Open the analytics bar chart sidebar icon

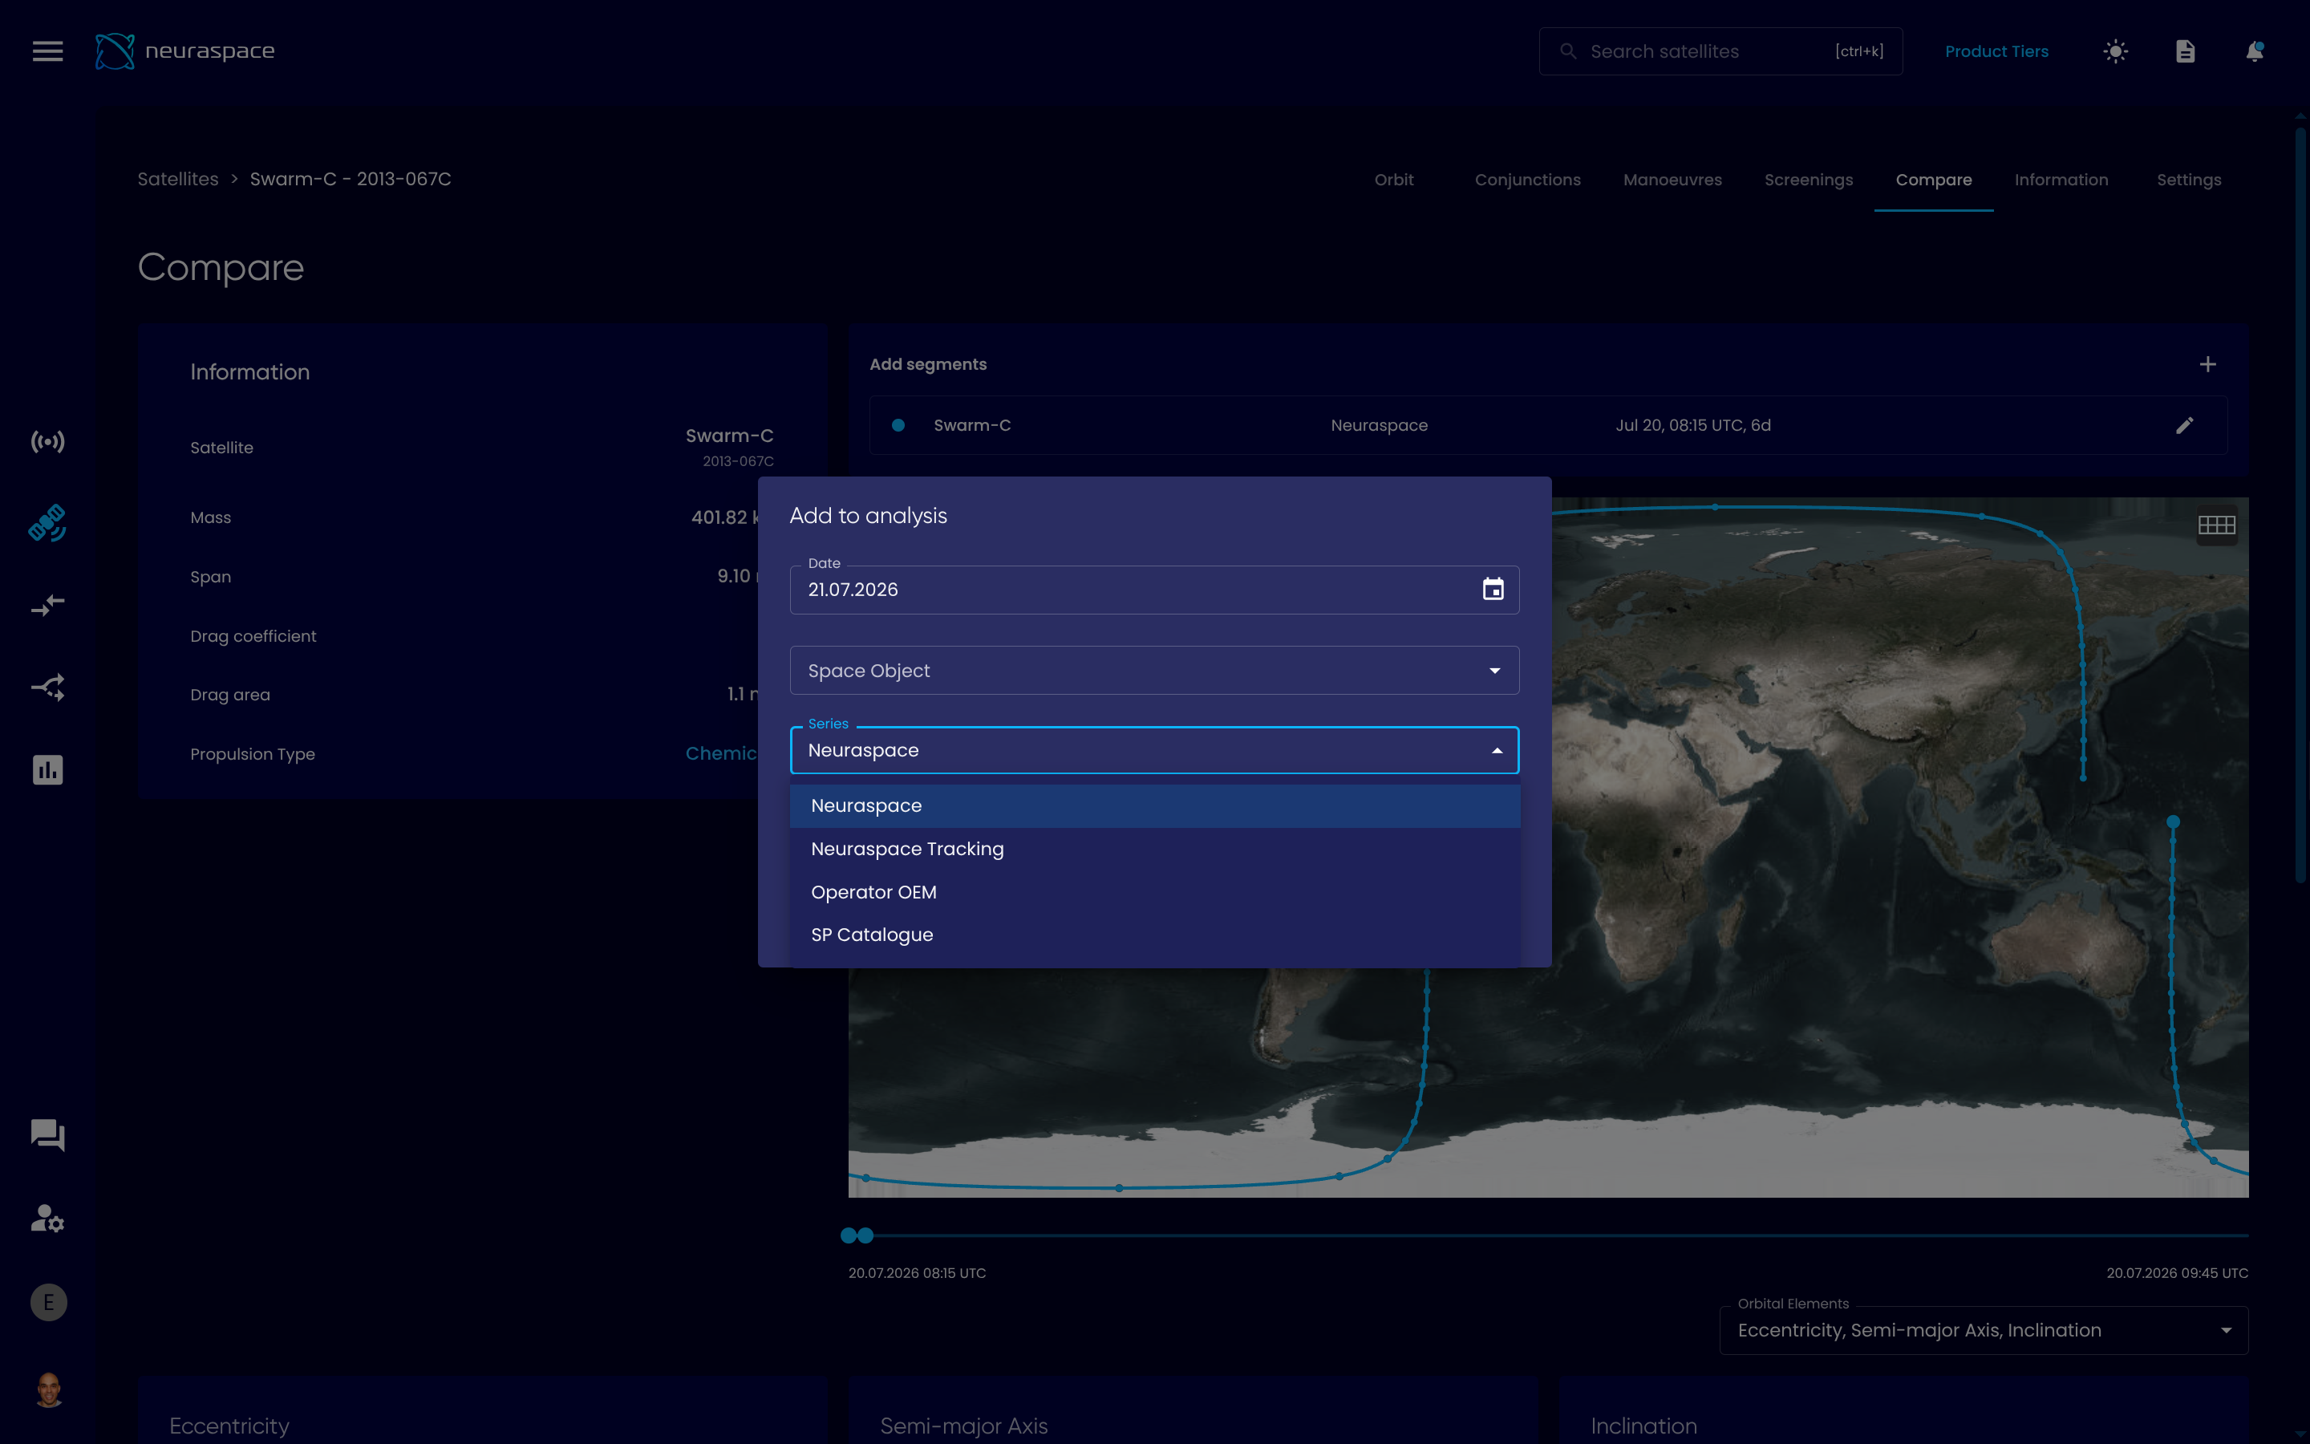click(48, 770)
